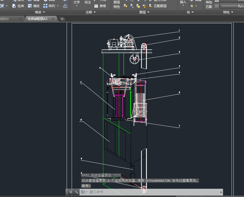This screenshot has height=197, width=244.
Task: Close the 电梯装配图A3 drawing tab
Action: click(x=53, y=19)
